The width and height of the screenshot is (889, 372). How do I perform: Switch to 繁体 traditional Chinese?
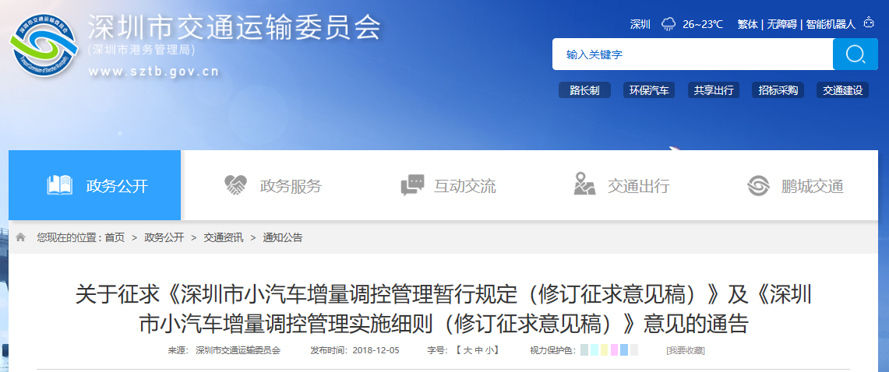click(x=747, y=24)
